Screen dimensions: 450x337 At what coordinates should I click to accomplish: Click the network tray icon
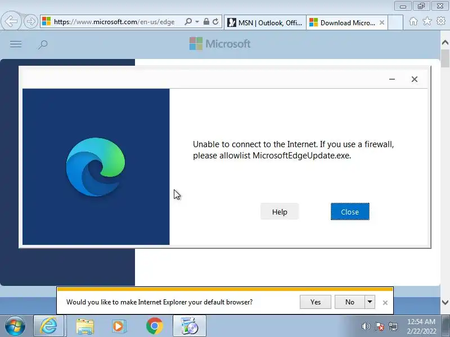[393, 326]
